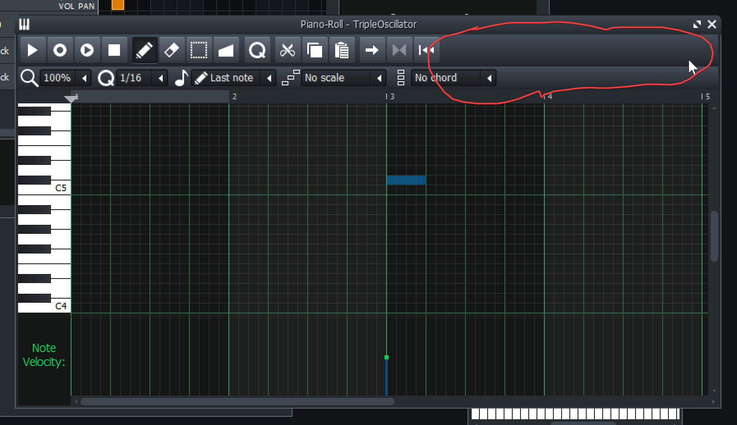Image resolution: width=737 pixels, height=425 pixels.
Task: Start playback of the pattern
Action: tap(33, 50)
